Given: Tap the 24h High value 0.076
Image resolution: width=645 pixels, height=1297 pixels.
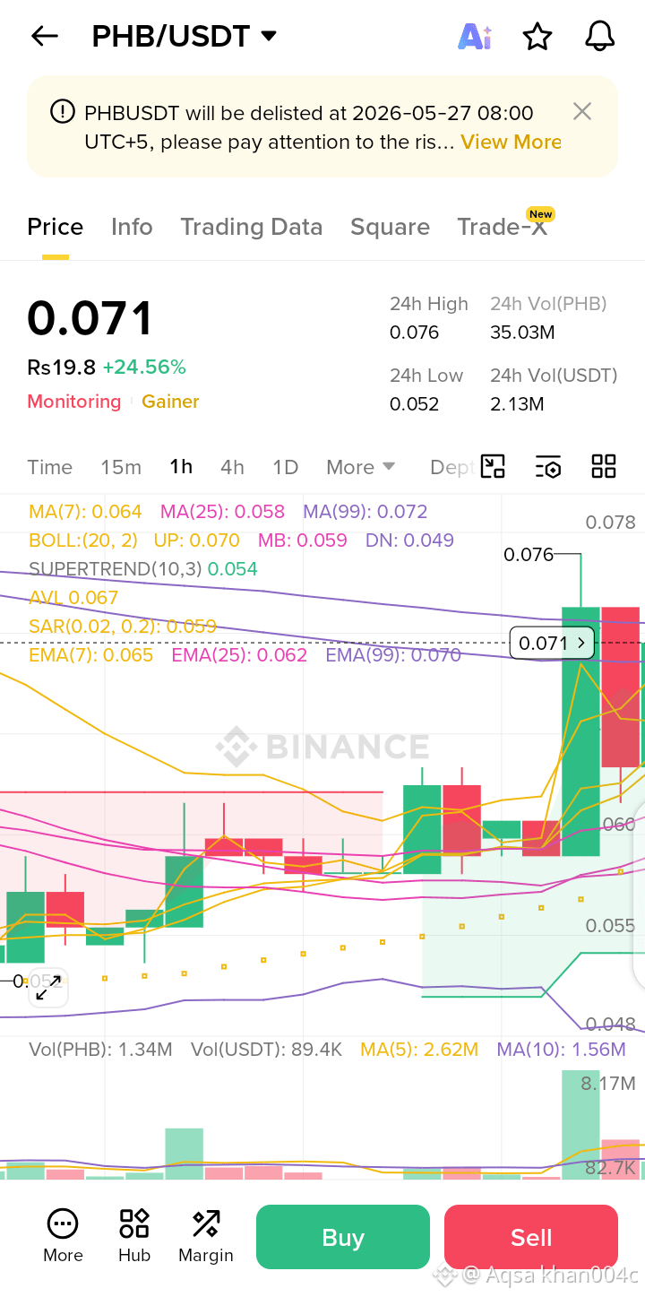Looking at the screenshot, I should (414, 333).
